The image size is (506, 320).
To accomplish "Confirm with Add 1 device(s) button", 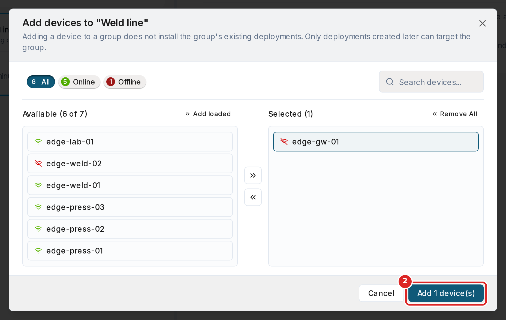I will point(446,293).
